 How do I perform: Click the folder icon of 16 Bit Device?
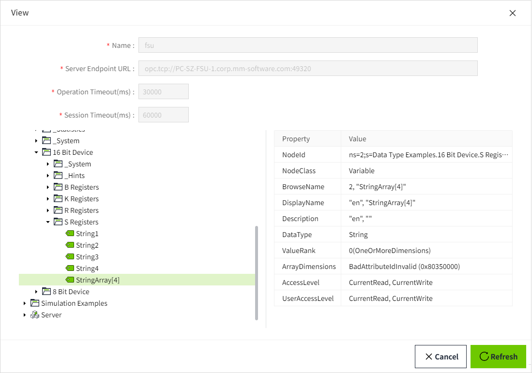(x=46, y=152)
